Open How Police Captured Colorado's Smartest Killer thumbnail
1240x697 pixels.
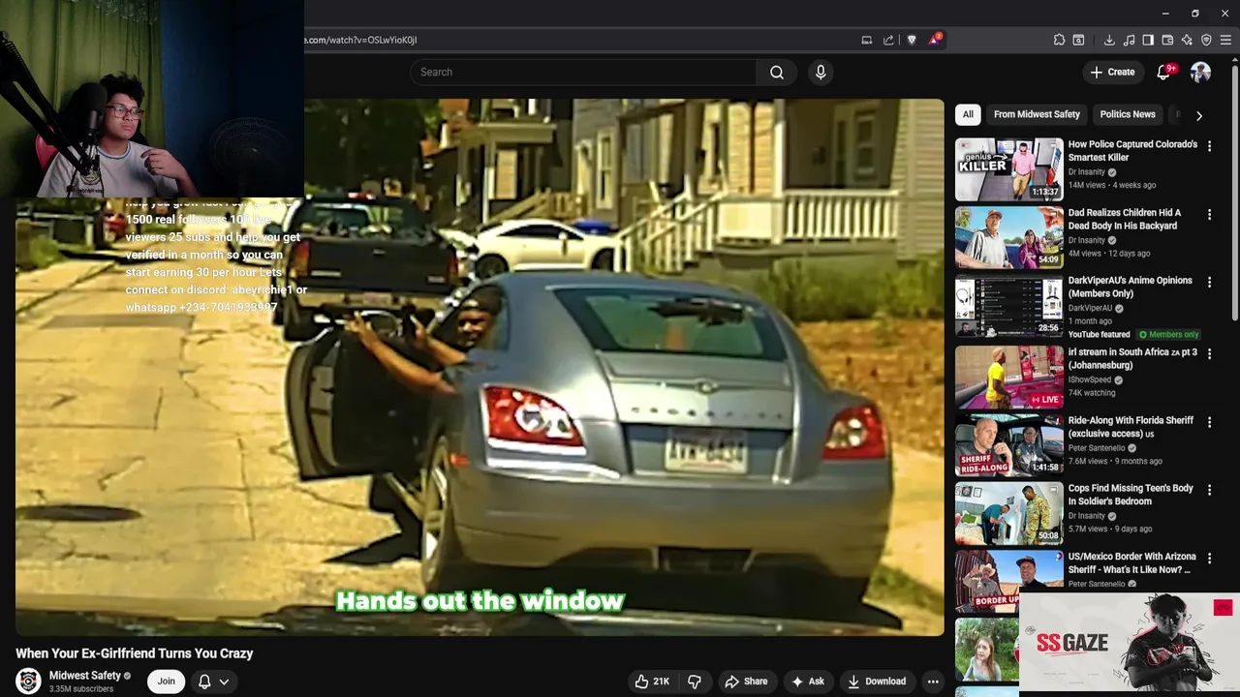[x=1008, y=169]
